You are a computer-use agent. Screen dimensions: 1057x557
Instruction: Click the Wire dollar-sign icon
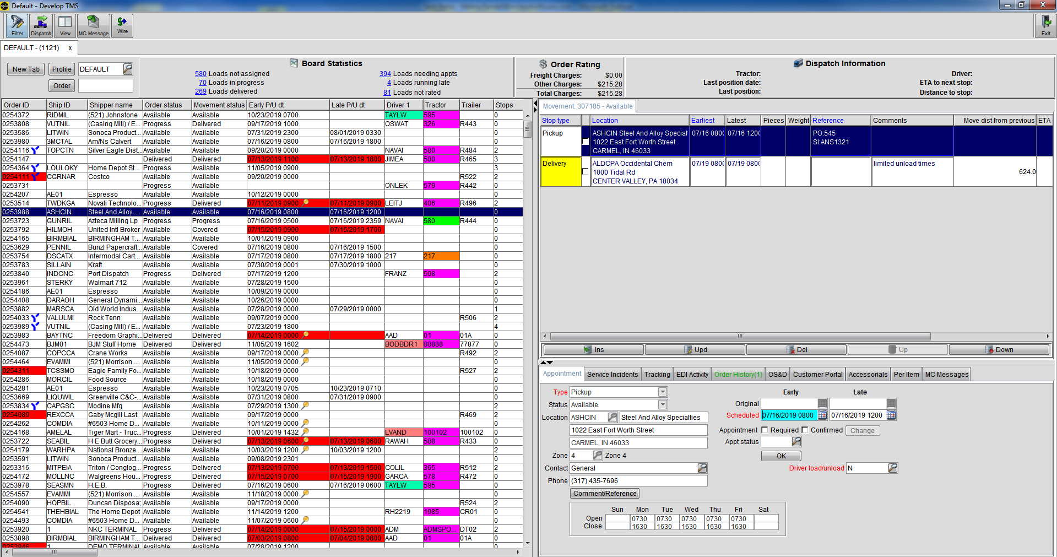(122, 25)
